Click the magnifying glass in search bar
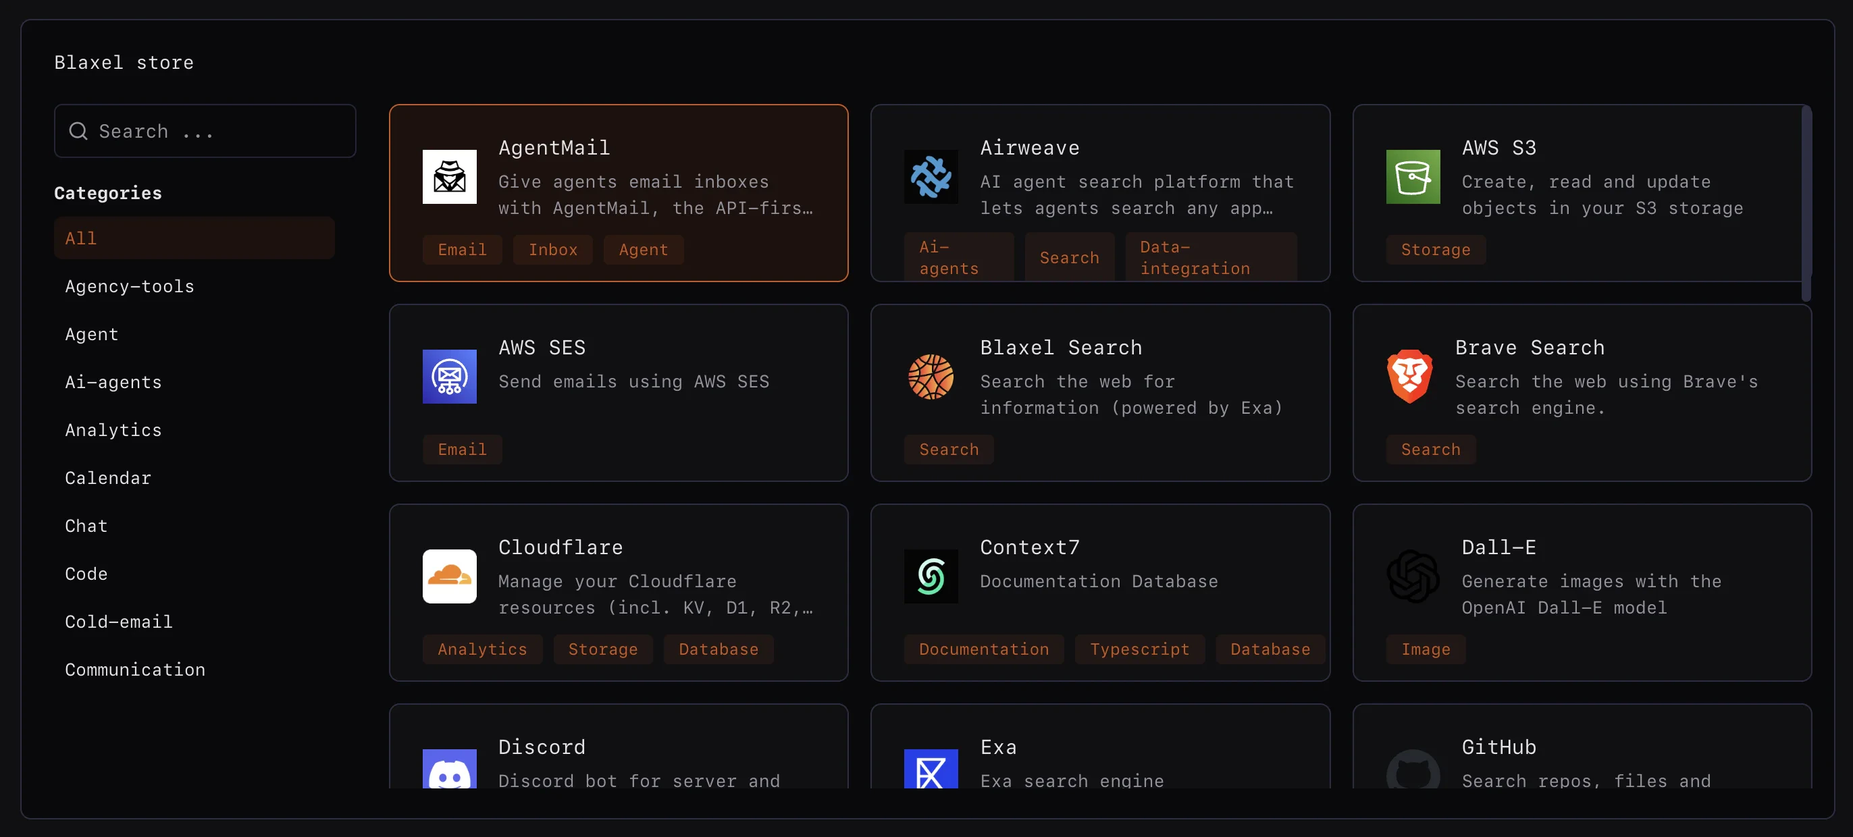Image resolution: width=1853 pixels, height=837 pixels. coord(78,131)
